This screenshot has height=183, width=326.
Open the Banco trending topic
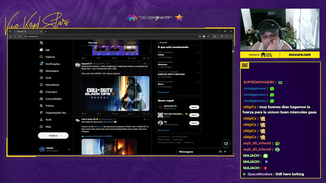point(161,84)
